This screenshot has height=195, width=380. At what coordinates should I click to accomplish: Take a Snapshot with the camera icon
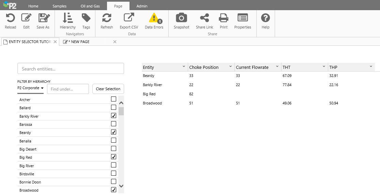181,18
